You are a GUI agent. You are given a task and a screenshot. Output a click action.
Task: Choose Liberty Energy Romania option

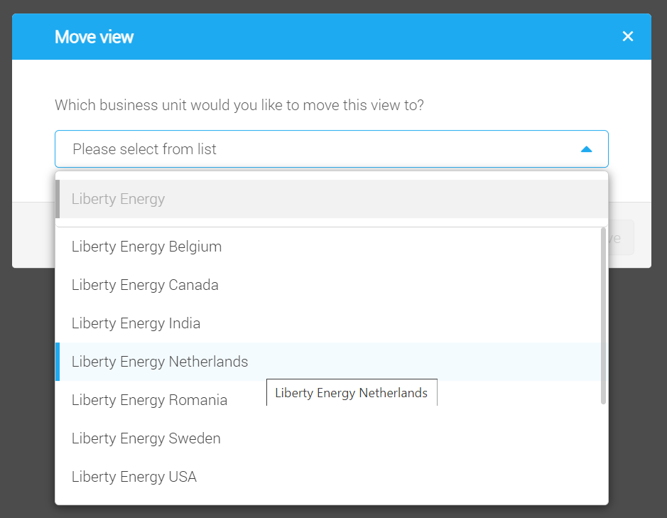coord(328,399)
